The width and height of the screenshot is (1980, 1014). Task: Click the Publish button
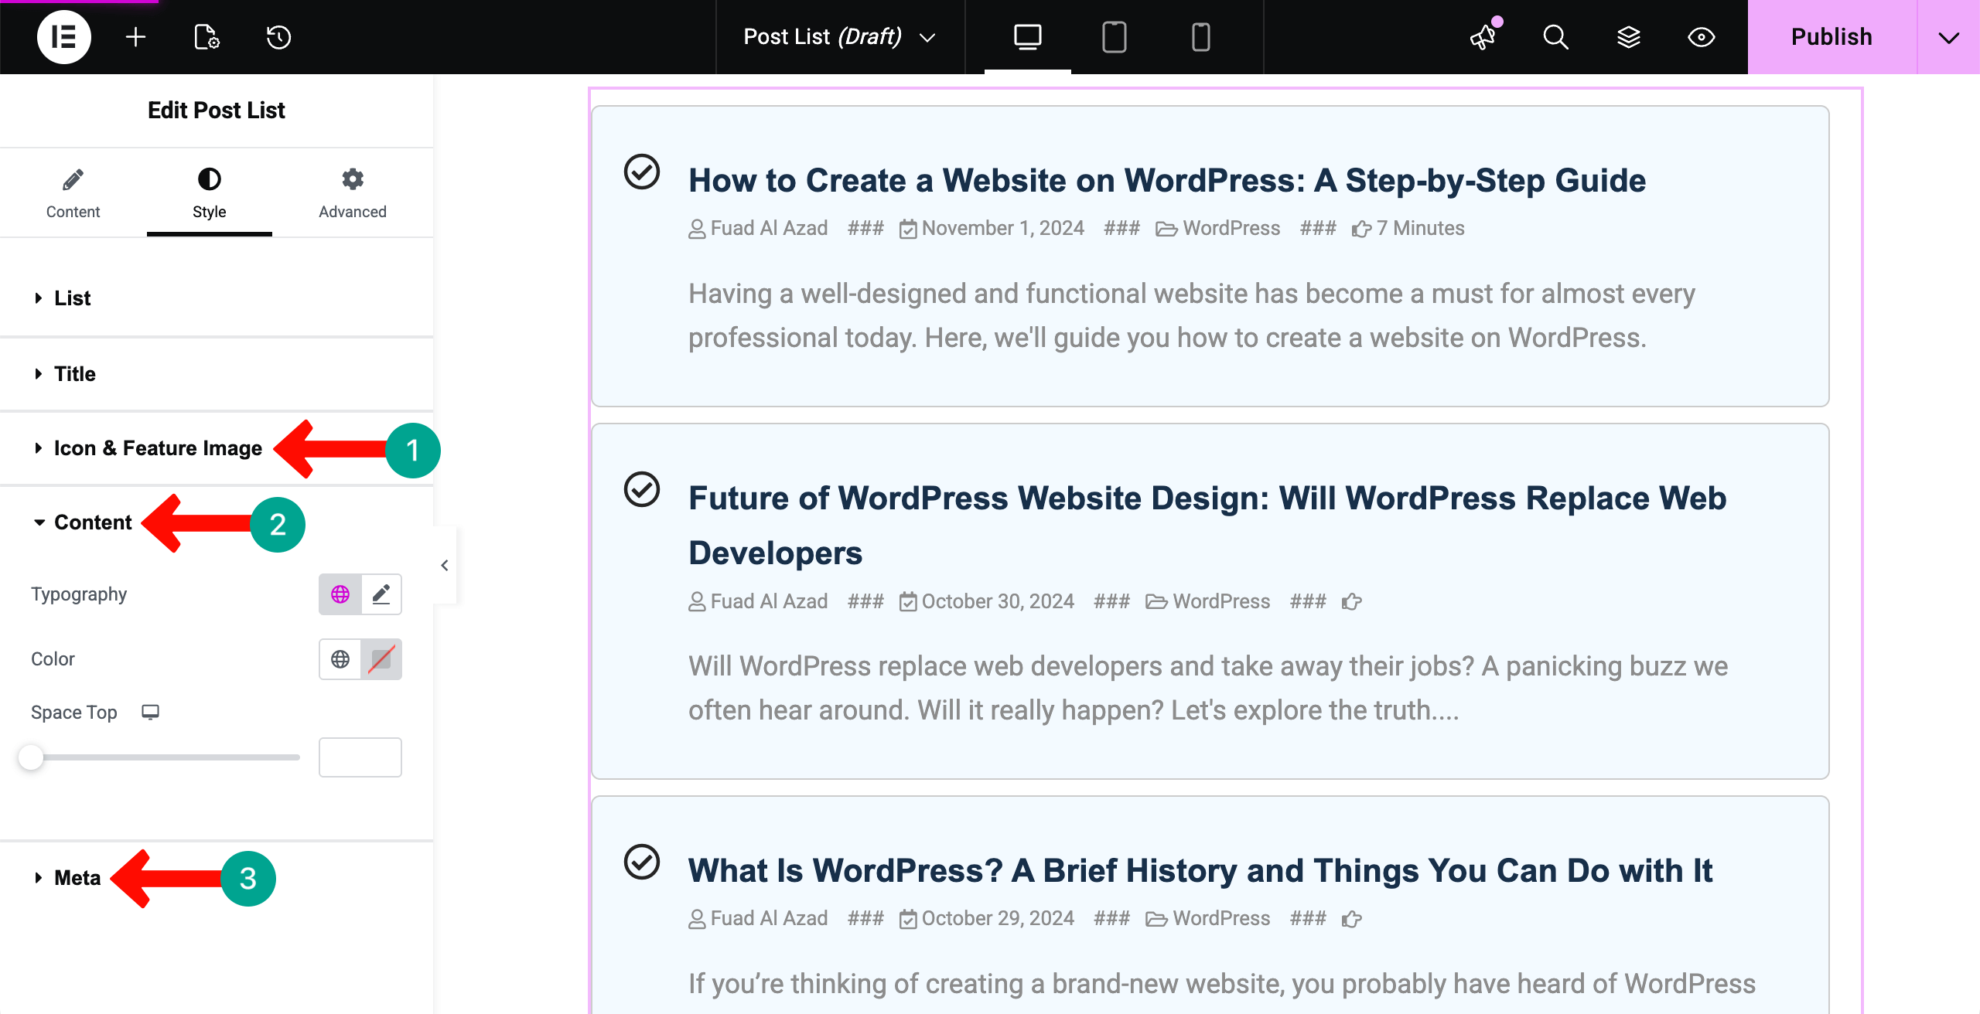(1831, 36)
